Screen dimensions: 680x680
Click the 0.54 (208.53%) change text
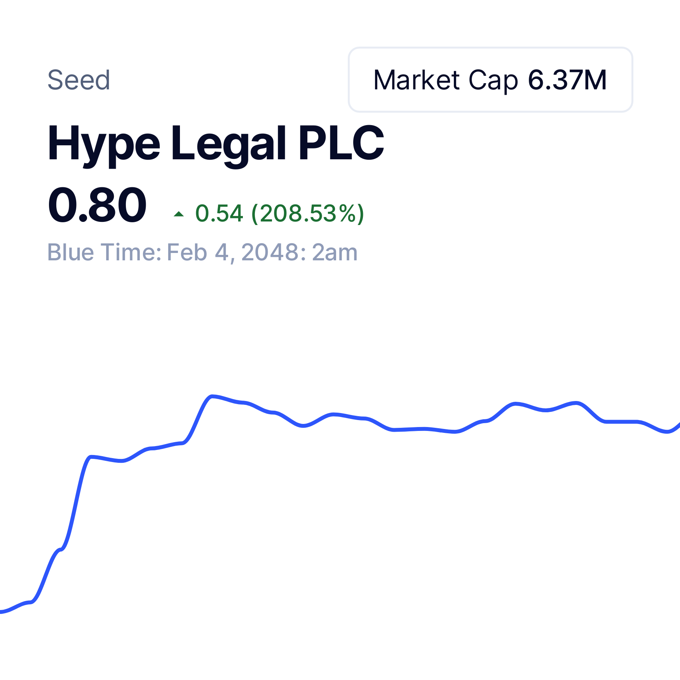[x=280, y=213]
